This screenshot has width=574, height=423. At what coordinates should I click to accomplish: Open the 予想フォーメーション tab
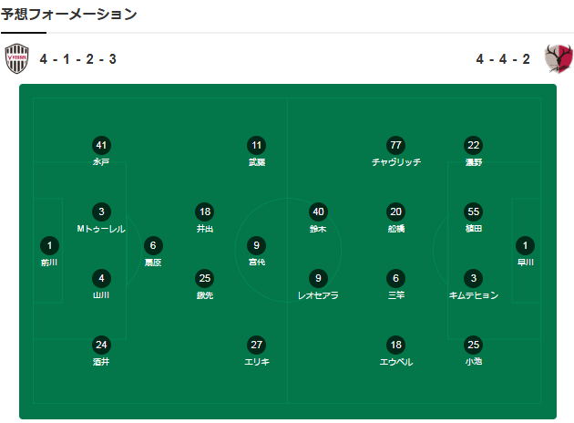click(69, 15)
